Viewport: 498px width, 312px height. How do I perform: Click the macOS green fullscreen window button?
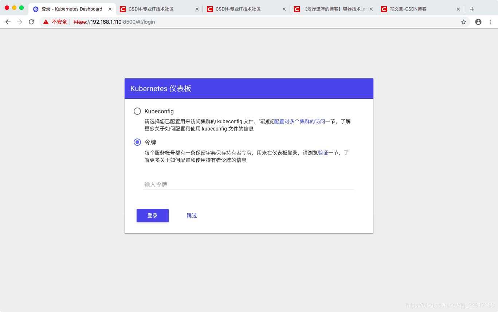(21, 8)
